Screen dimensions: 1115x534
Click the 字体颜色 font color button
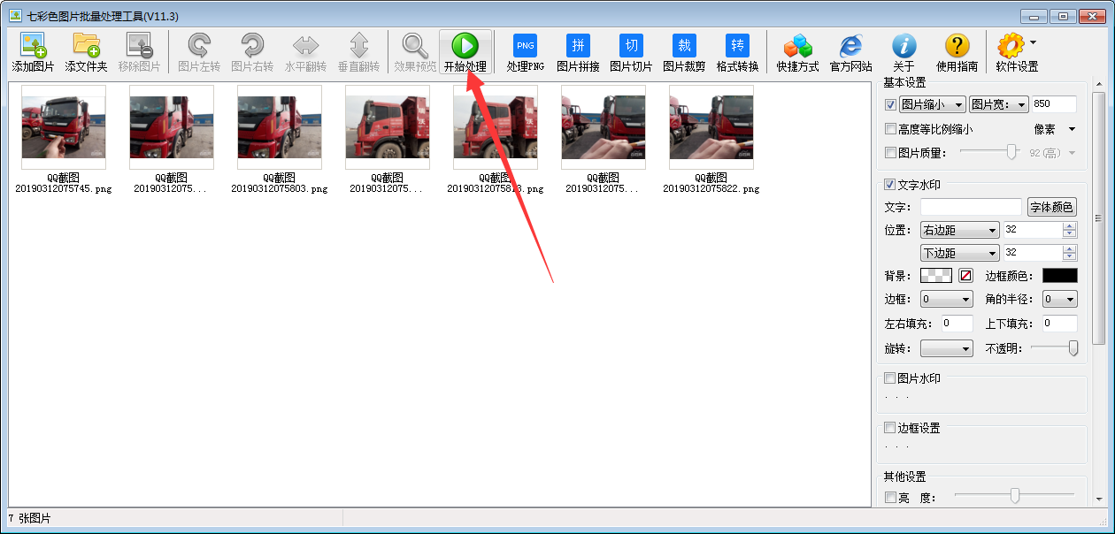point(1052,207)
